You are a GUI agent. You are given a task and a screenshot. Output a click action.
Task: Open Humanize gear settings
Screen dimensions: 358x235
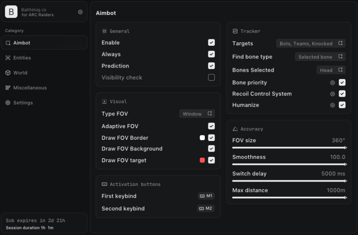332,105
